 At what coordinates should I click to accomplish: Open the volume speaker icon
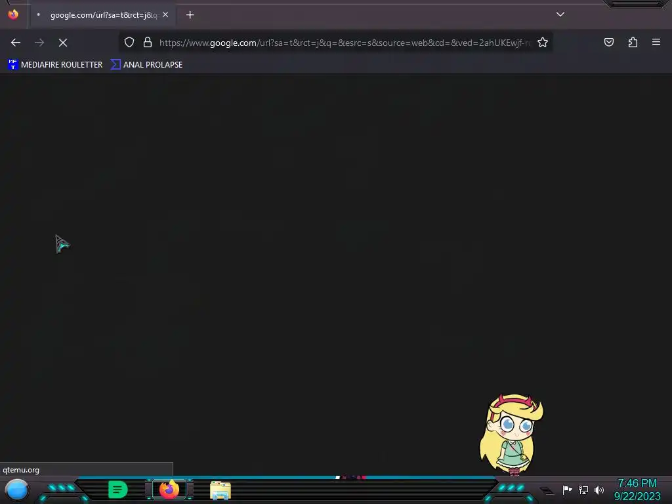tap(599, 490)
